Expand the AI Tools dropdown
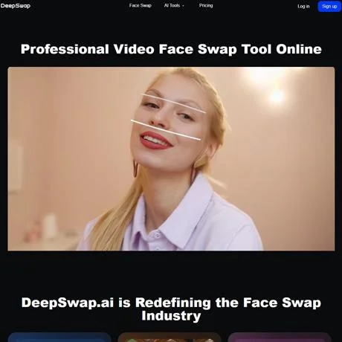 [x=174, y=5]
